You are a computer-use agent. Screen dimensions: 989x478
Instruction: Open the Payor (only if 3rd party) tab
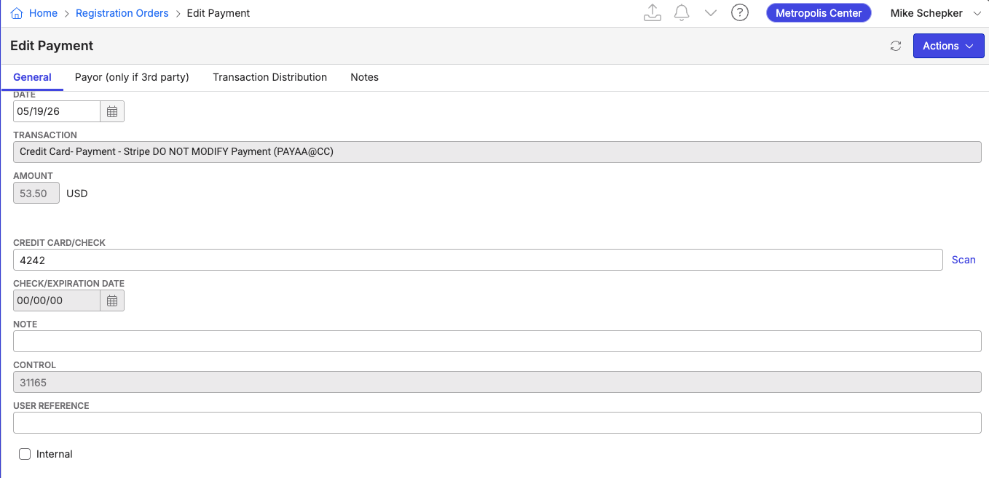tap(132, 77)
